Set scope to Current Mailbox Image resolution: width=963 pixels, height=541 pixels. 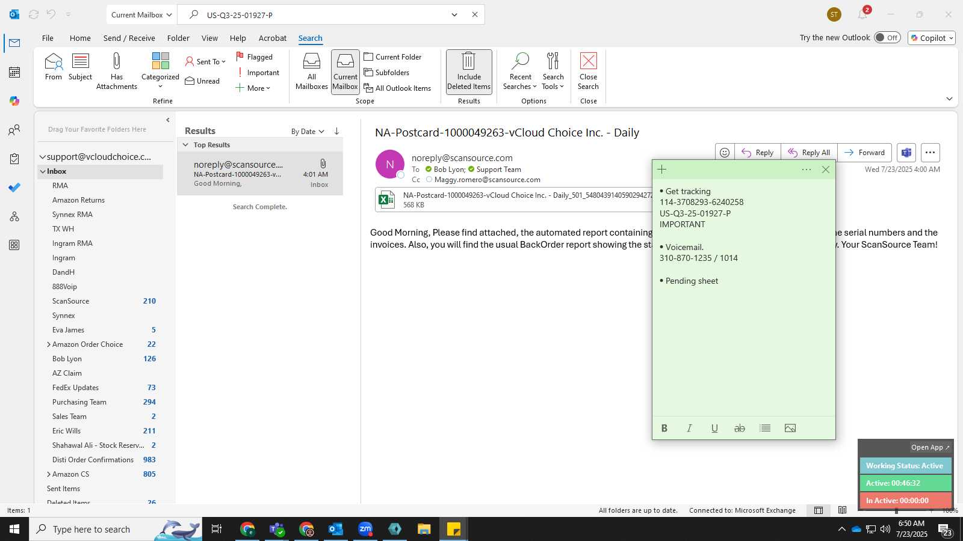pyautogui.click(x=345, y=71)
